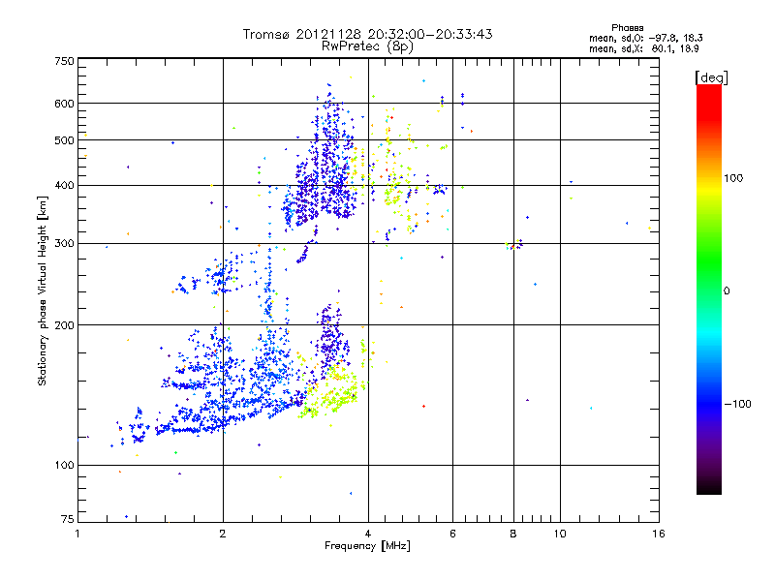Click the y-axis tick label '300'
This screenshot has width=775, height=581.
click(x=64, y=244)
